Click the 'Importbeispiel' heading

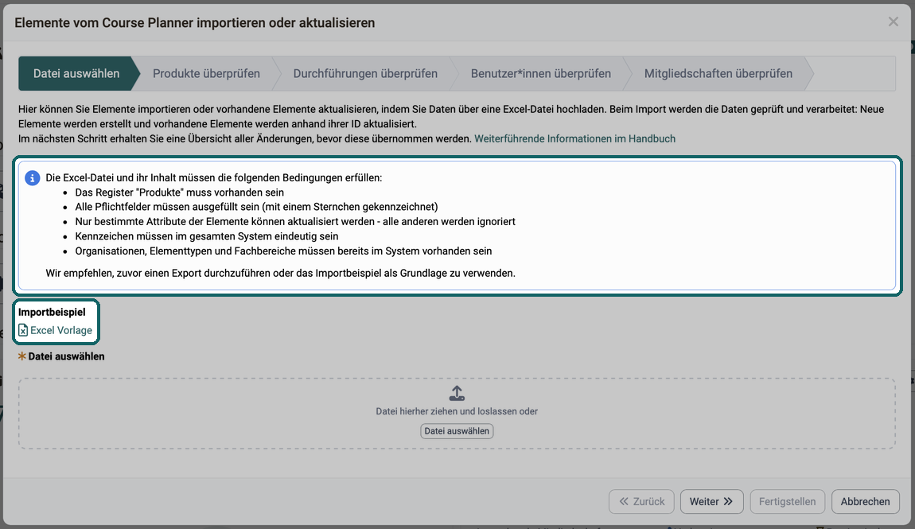tap(52, 312)
